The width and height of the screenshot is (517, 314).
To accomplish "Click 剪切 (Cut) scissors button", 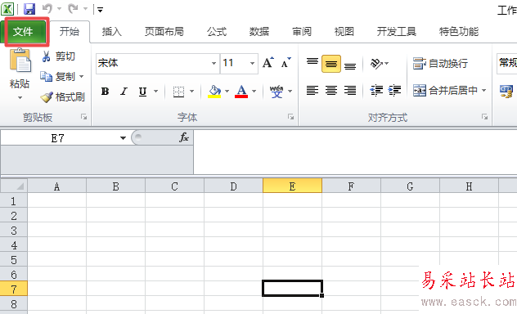I will 58,56.
